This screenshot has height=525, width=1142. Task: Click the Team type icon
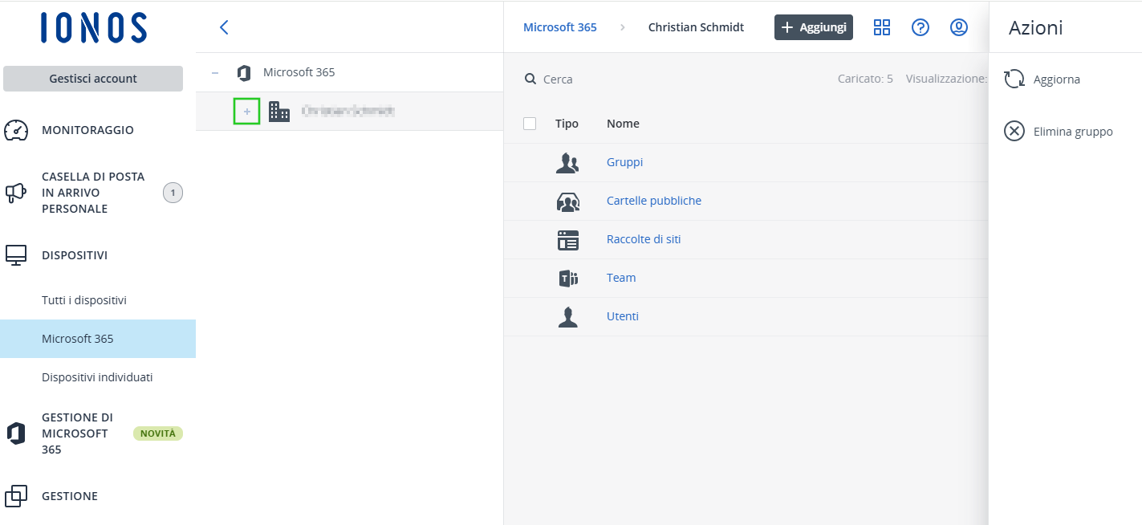tap(567, 279)
